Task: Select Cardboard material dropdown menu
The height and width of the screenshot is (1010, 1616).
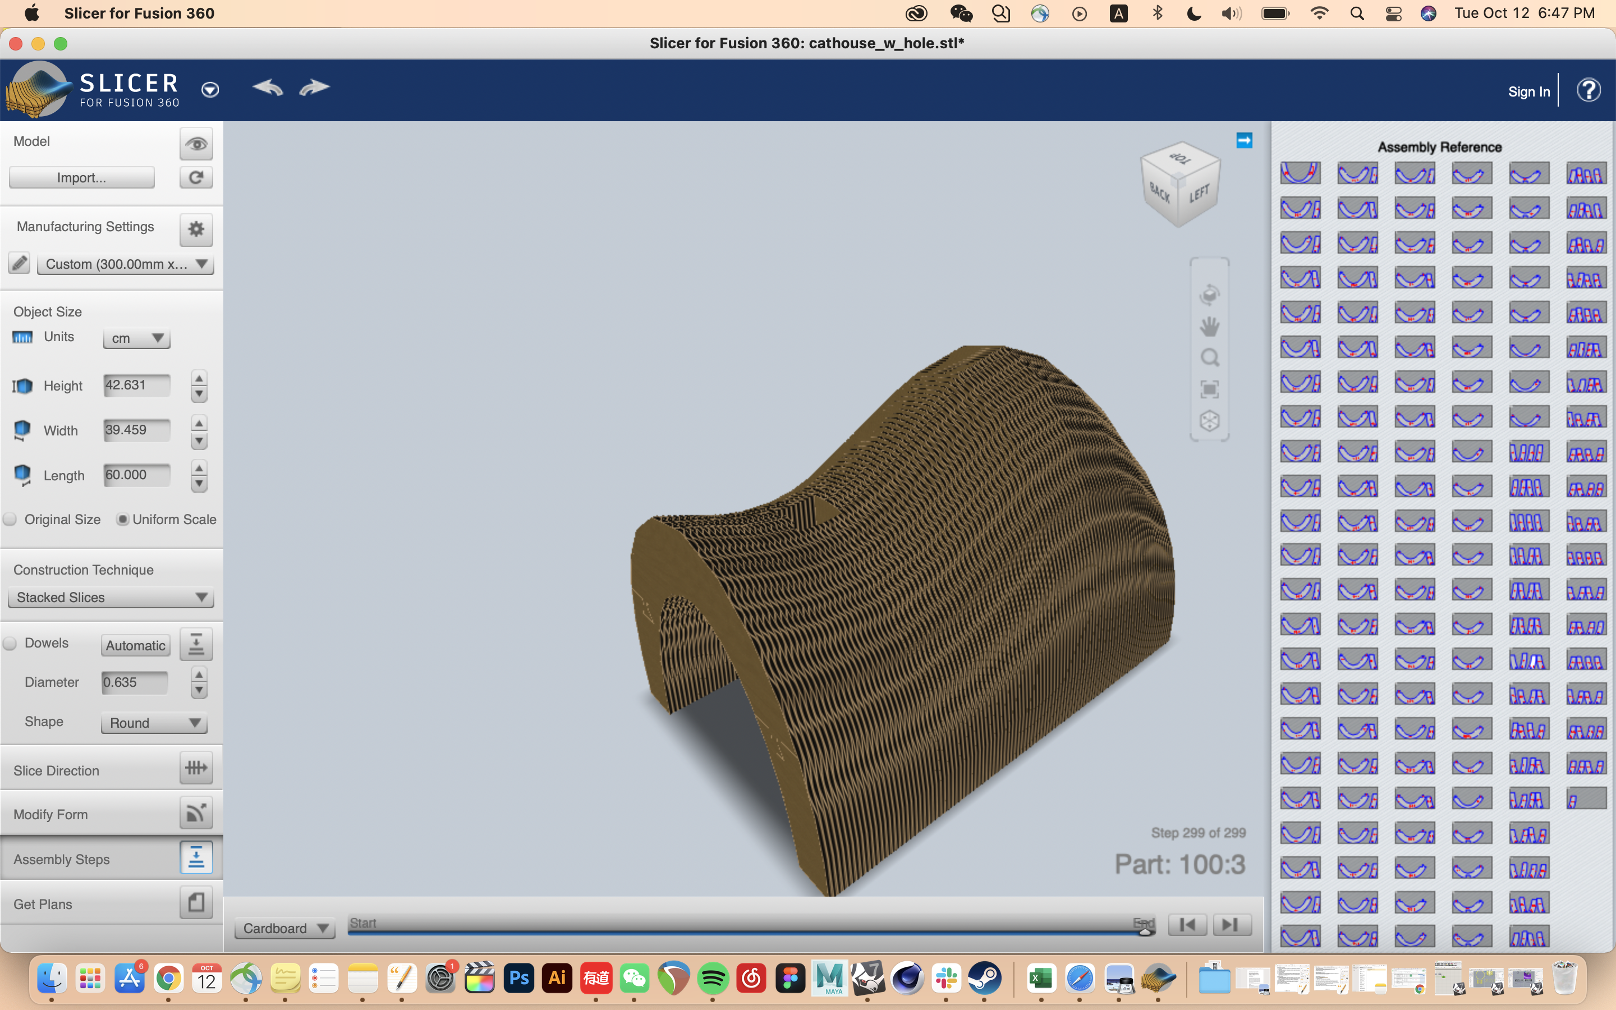Action: pyautogui.click(x=284, y=928)
